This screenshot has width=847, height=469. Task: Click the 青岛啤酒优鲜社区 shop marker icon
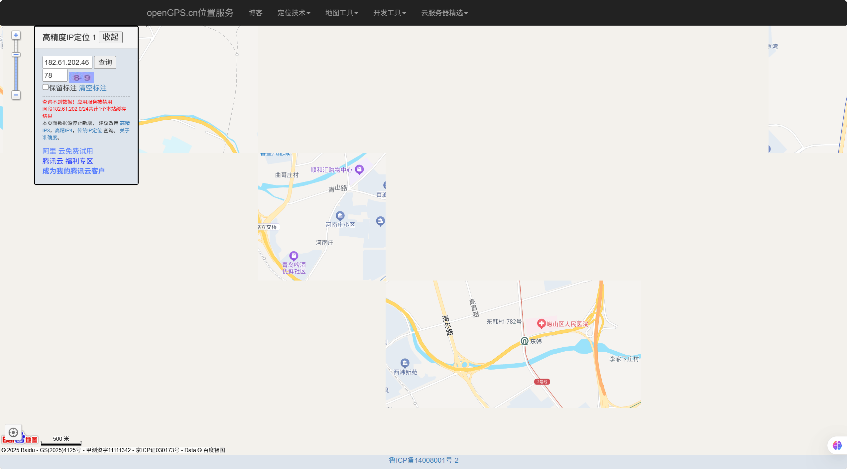[x=294, y=256]
